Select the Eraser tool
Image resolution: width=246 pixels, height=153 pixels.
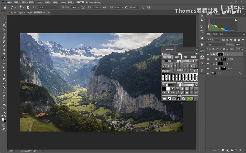pos(4,71)
